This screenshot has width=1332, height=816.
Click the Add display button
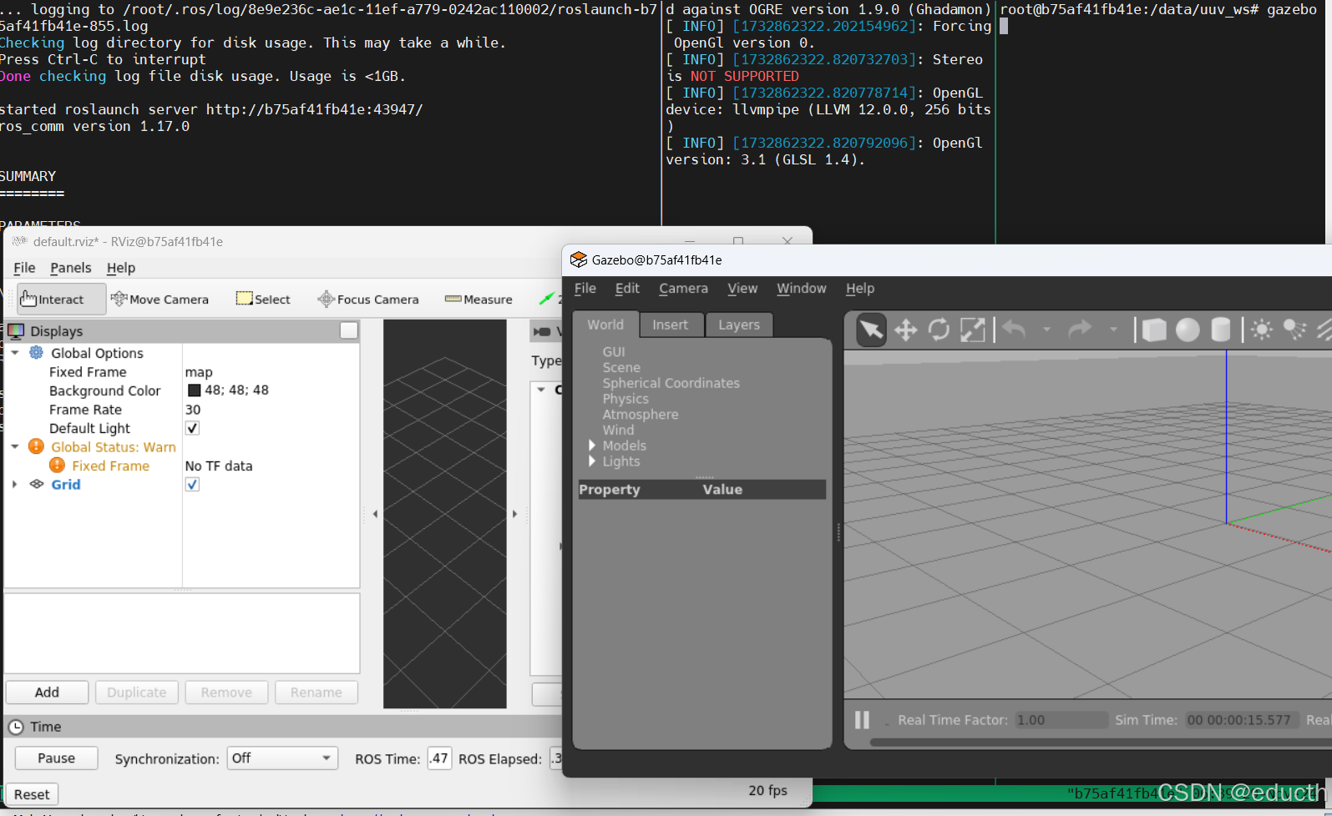tap(47, 693)
